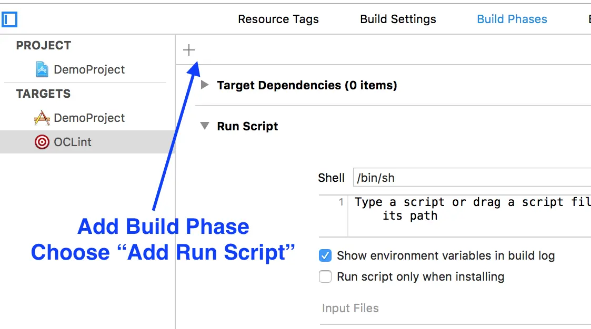
Task: Collapse the Run Script disclosure triangle
Action: point(205,126)
